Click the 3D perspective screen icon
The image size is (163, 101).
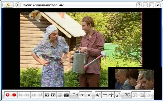(x=141, y=95)
